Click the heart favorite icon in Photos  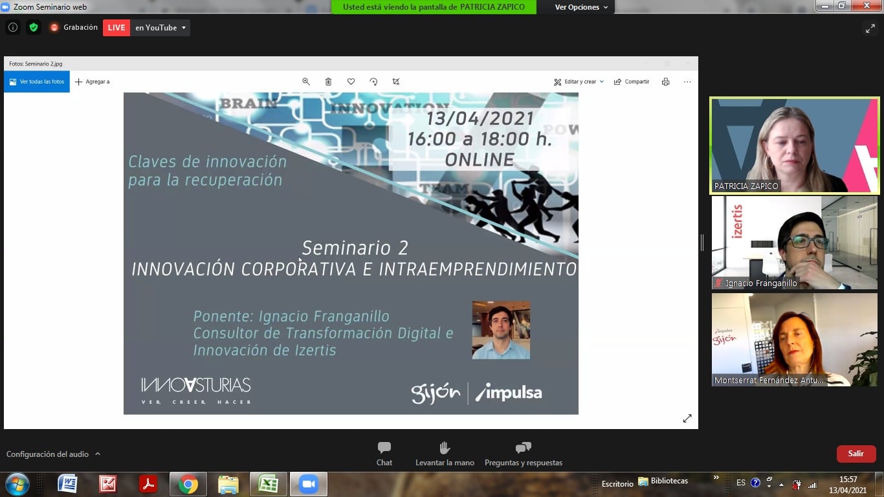coord(351,82)
